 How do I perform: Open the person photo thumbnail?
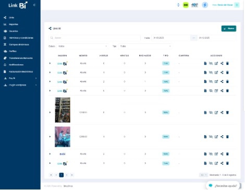63,137
